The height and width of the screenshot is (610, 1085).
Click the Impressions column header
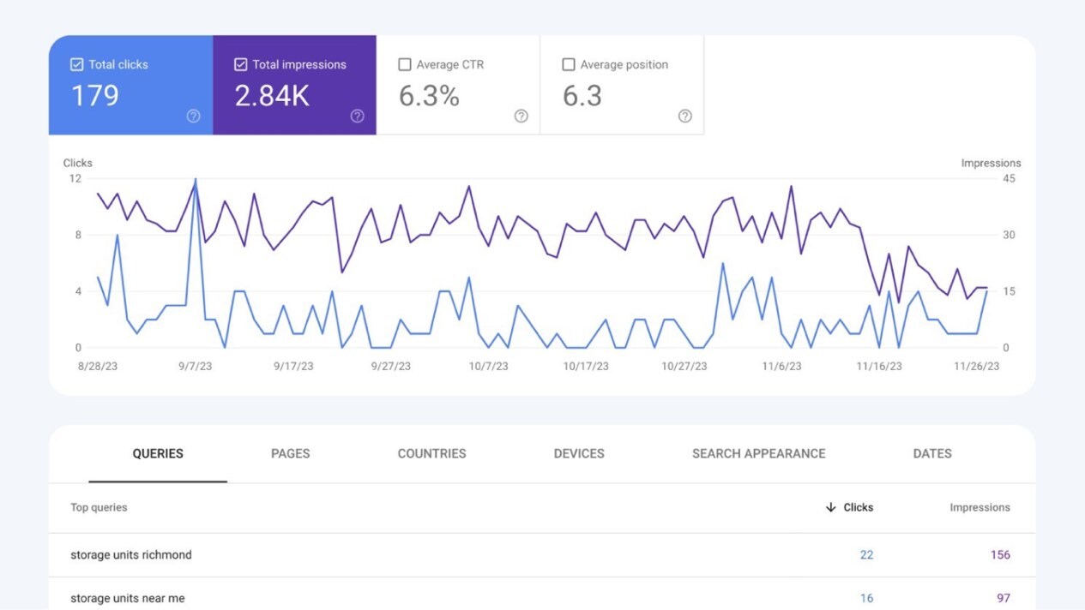[x=980, y=507]
